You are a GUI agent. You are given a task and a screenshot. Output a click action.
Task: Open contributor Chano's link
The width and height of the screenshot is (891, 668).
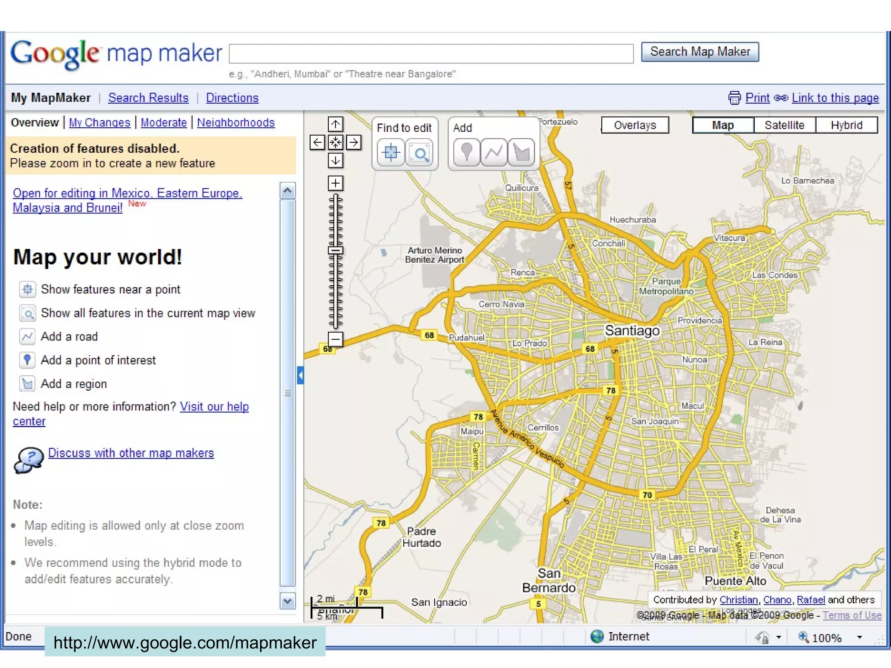pyautogui.click(x=777, y=600)
